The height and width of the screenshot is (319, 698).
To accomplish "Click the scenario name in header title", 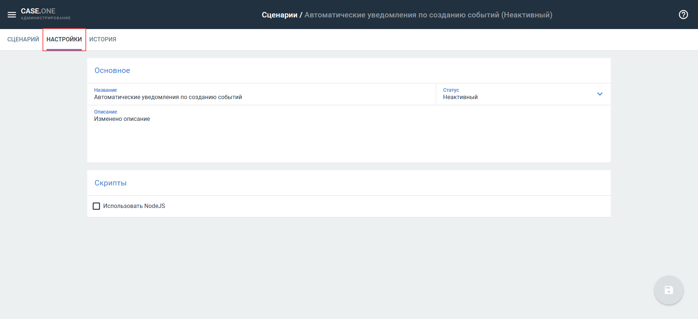I will pyautogui.click(x=428, y=15).
